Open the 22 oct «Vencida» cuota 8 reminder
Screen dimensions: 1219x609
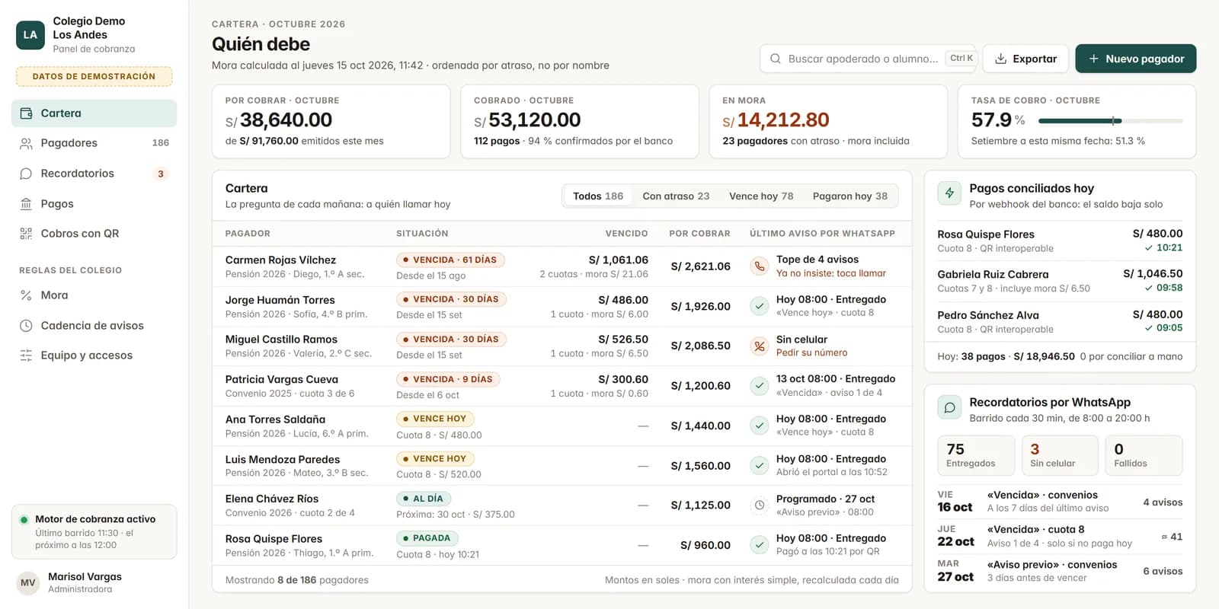click(1060, 537)
